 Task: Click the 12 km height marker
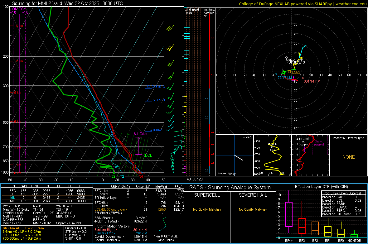pos(18,61)
